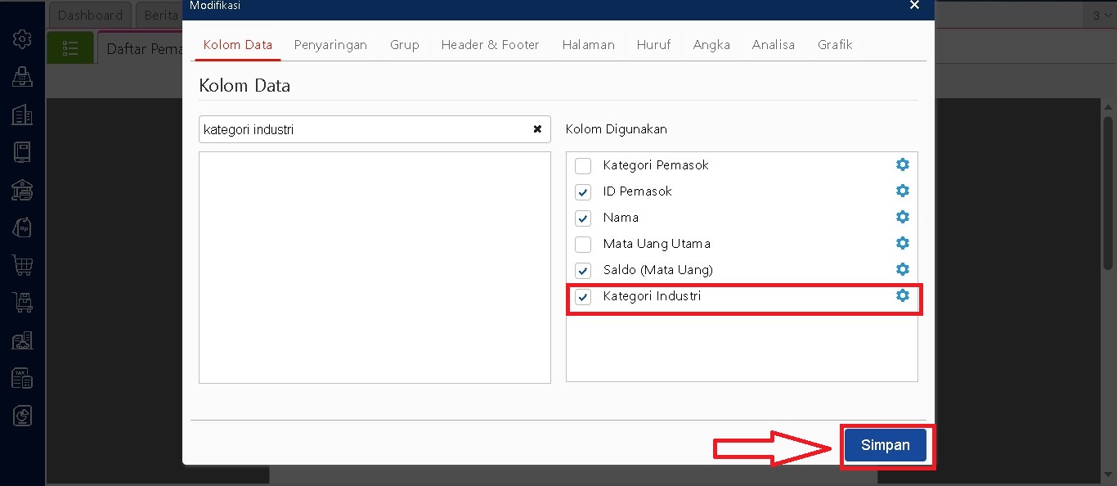Tick the Mata Uang Utama checkbox
The height and width of the screenshot is (486, 1117).
(583, 245)
